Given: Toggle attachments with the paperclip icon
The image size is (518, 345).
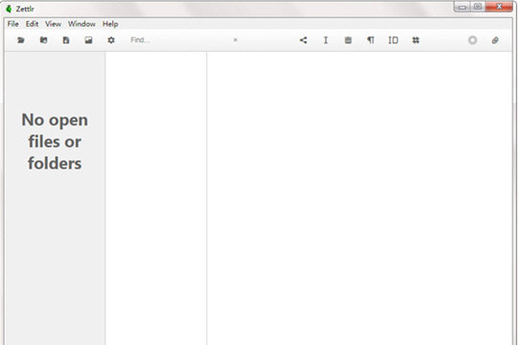Looking at the screenshot, I should pyautogui.click(x=495, y=40).
